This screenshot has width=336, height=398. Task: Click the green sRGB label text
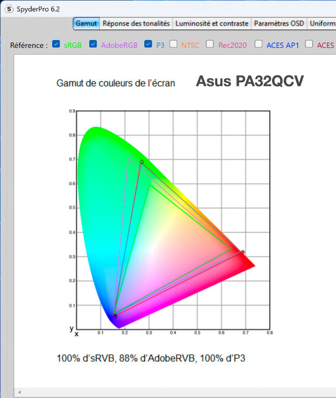(x=73, y=46)
